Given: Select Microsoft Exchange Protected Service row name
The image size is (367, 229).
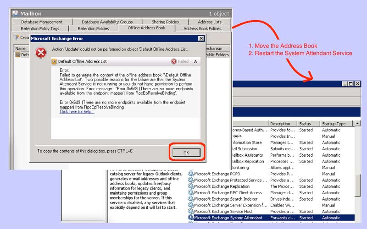Looking at the screenshot, I should (231, 180).
